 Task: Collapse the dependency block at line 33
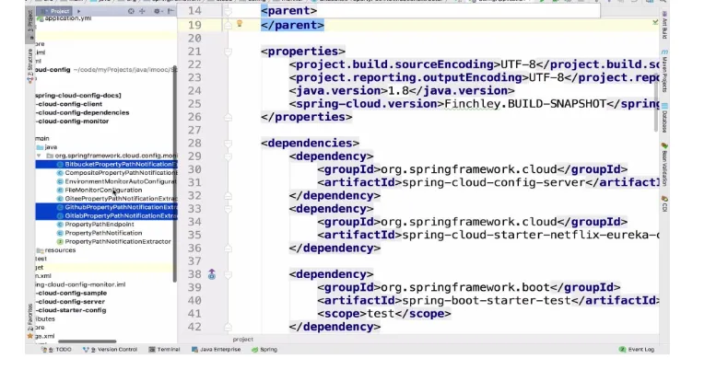(228, 209)
